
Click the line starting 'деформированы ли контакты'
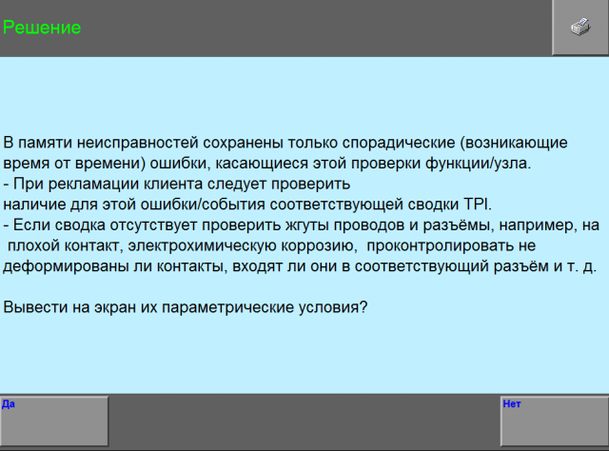coord(300,266)
